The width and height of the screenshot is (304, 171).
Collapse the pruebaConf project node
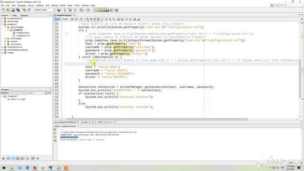(x=2, y=24)
